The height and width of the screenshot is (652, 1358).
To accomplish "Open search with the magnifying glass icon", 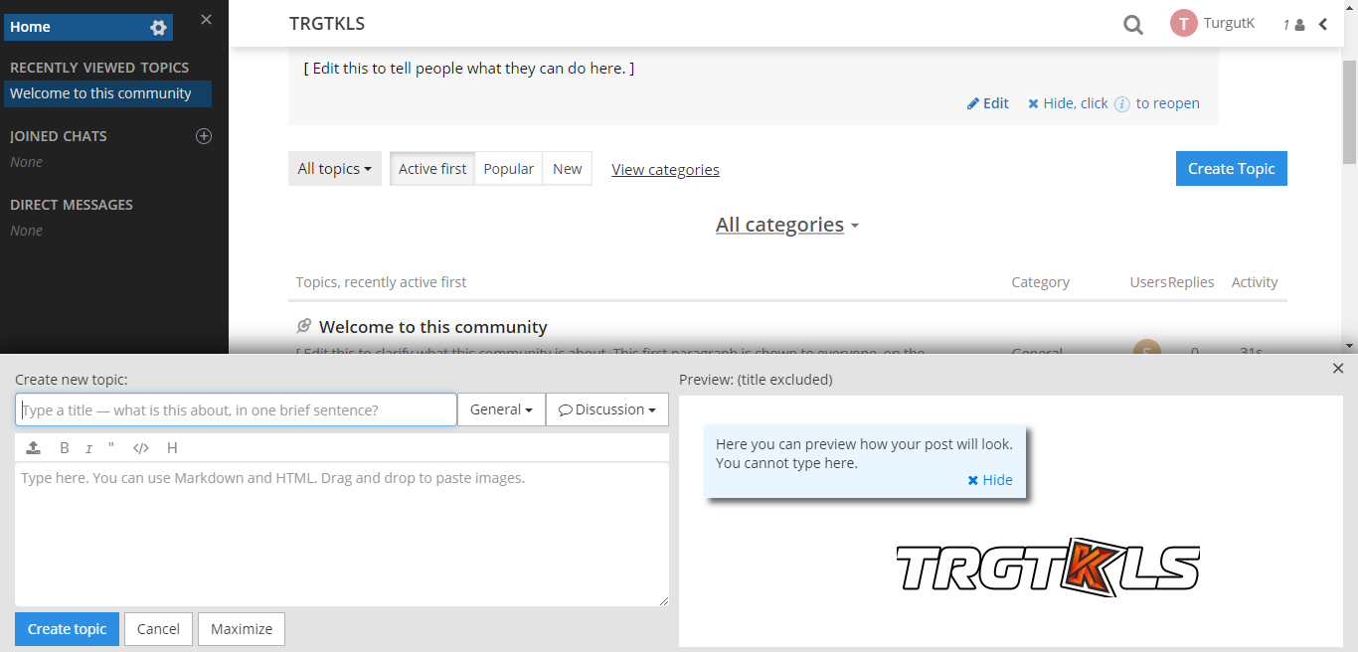I will click(1132, 25).
